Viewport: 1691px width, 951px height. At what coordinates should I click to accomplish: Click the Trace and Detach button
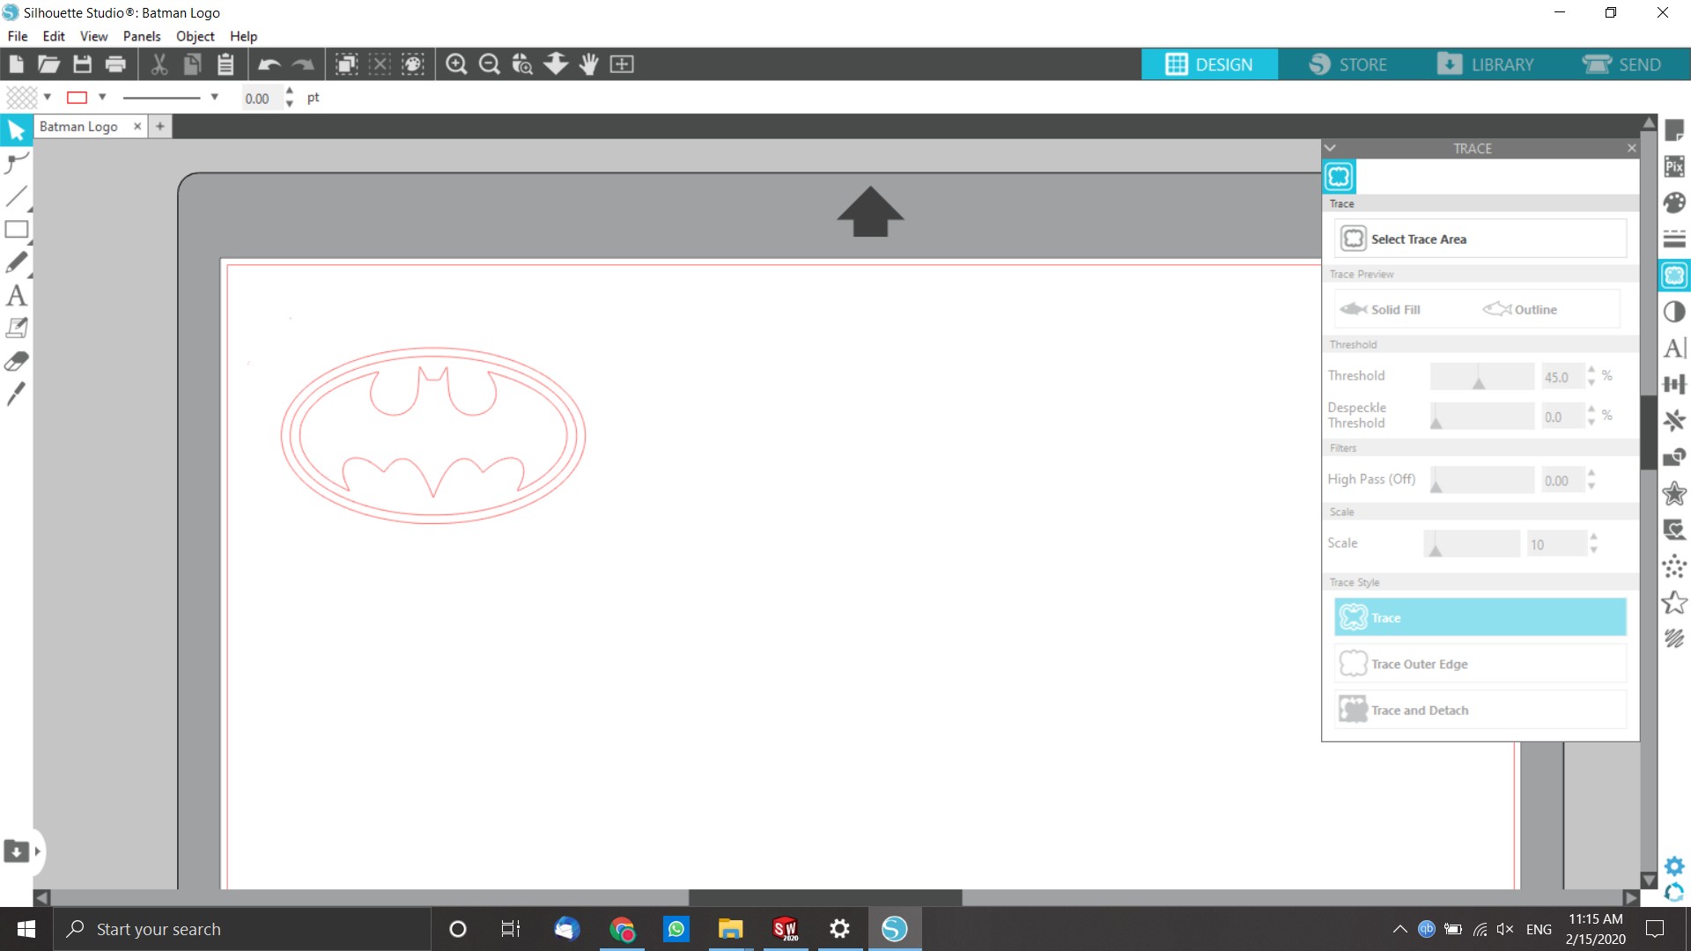pos(1480,711)
